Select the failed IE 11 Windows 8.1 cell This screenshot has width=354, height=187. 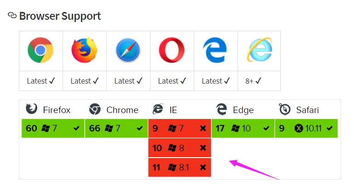pyautogui.click(x=180, y=167)
